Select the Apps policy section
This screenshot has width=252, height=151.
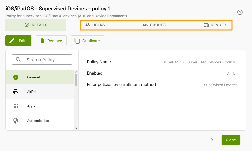pyautogui.click(x=40, y=106)
